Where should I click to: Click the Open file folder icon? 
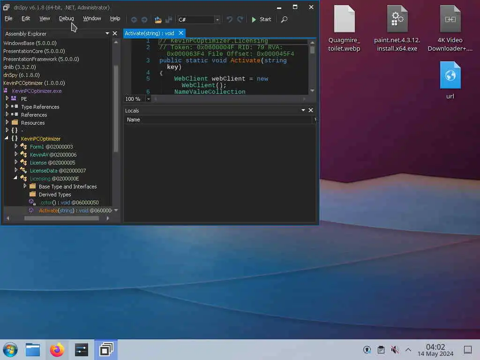(158, 20)
